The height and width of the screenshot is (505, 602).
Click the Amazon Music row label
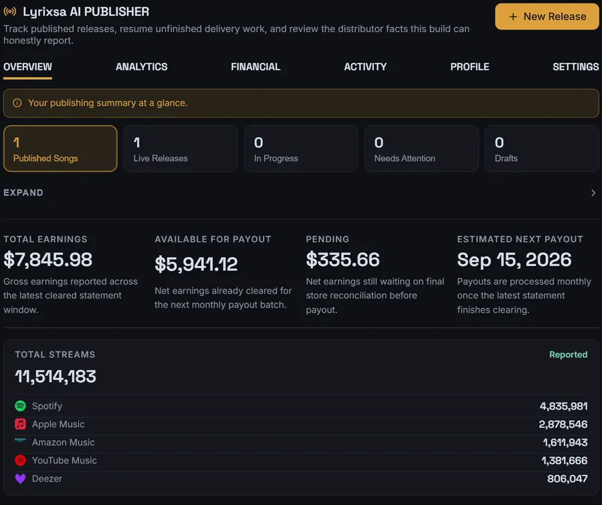point(64,442)
